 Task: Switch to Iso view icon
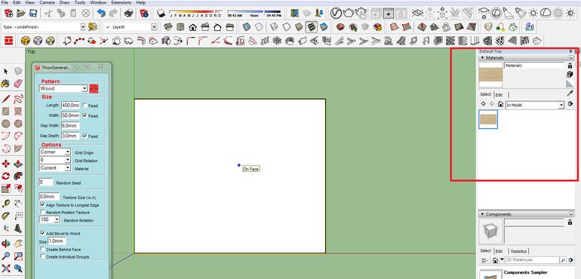pos(168,27)
